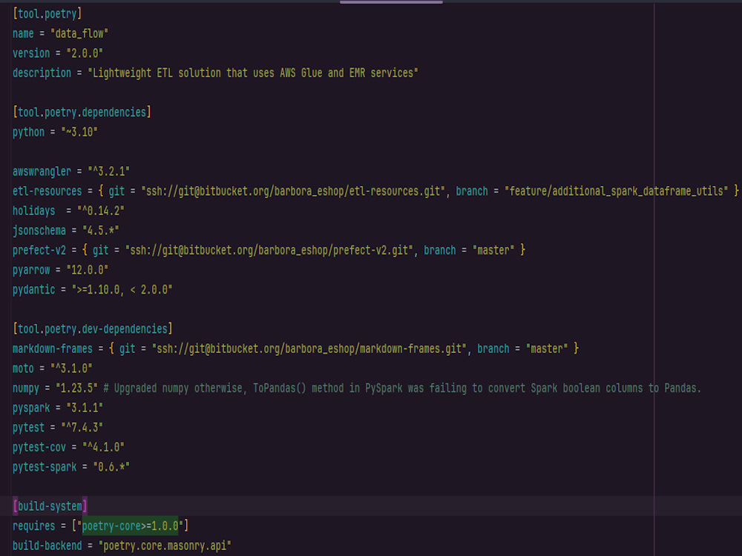Click the [tool.poetry] section header
This screenshot has height=556, width=742.
pyautogui.click(x=48, y=13)
